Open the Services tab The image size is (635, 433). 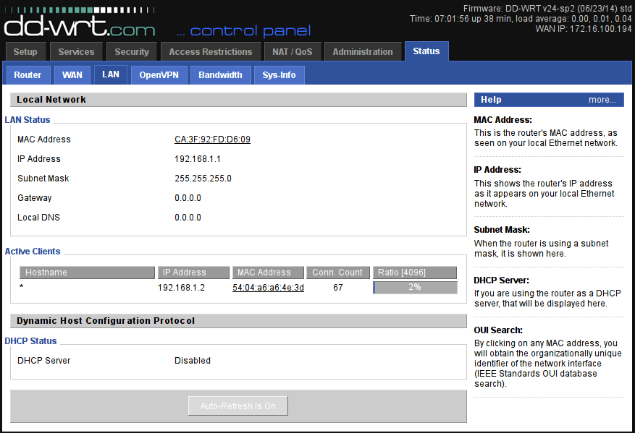(76, 52)
